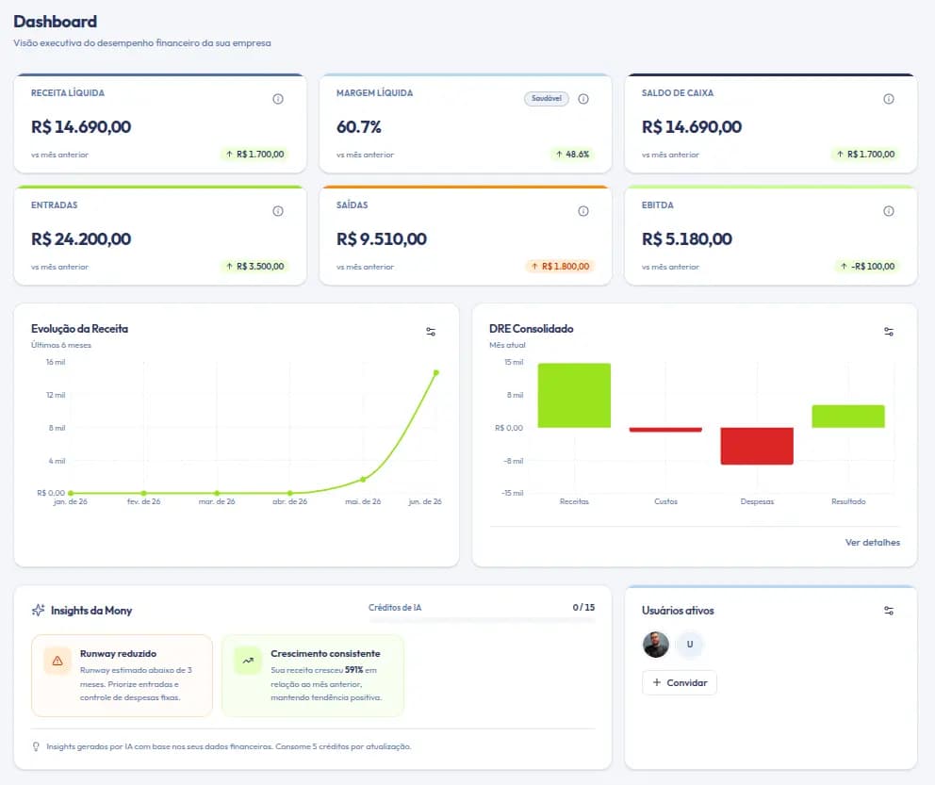This screenshot has height=785, width=935.
Task: Click the R$ 14.690,00 Saldo de Caixa value
Action: coord(692,127)
